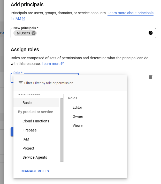The height and width of the screenshot is (184, 161).
Task: Delete the role with trash icon
Action: 151,77
